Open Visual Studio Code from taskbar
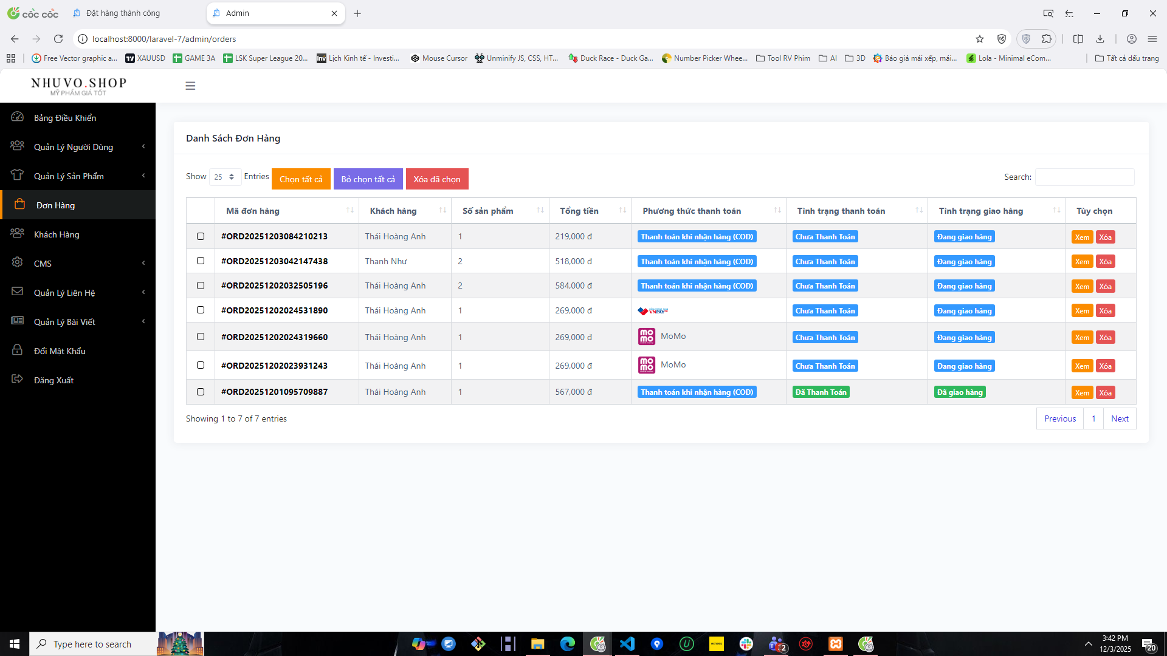The width and height of the screenshot is (1167, 656). (627, 644)
